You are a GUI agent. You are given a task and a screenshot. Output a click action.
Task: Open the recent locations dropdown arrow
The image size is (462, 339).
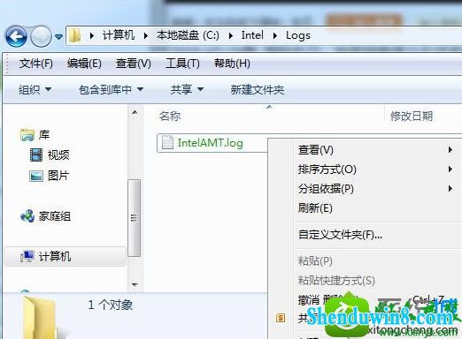click(x=59, y=37)
